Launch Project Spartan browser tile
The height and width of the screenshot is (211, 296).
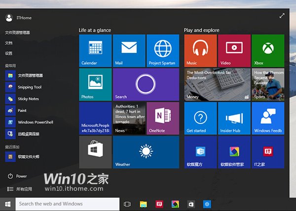click(163, 50)
